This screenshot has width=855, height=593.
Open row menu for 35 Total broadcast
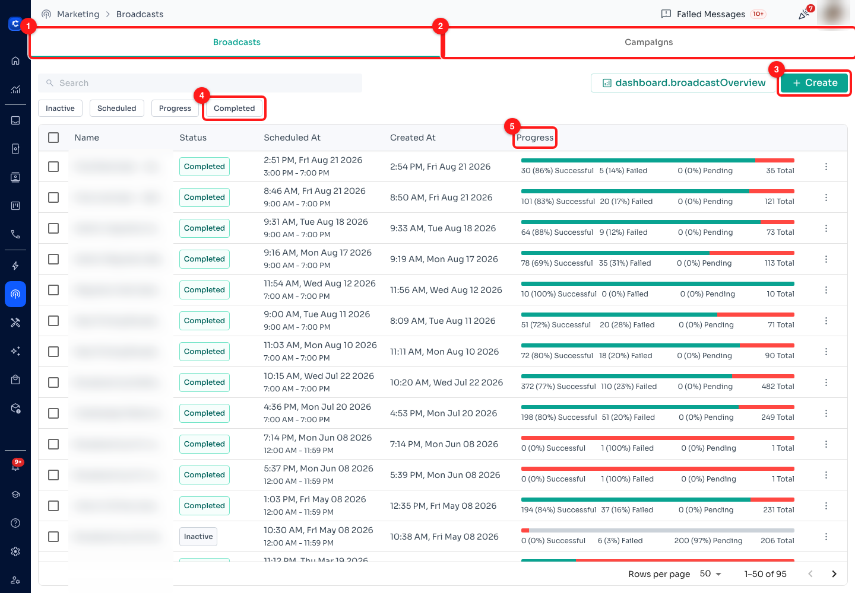tap(826, 167)
